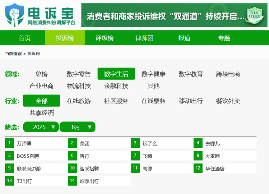Screen dimensions: 269x194
Task: Switch to the 律师团 tab
Action: pos(144,38)
